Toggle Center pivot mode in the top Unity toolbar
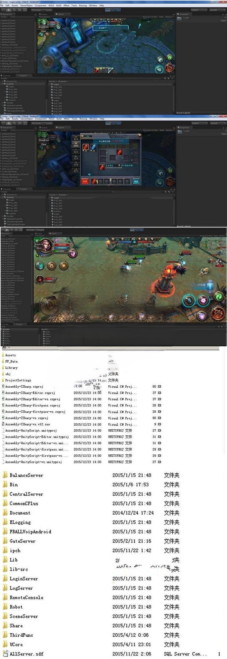Image resolution: width=227 pixels, height=659 pixels. click(37, 10)
